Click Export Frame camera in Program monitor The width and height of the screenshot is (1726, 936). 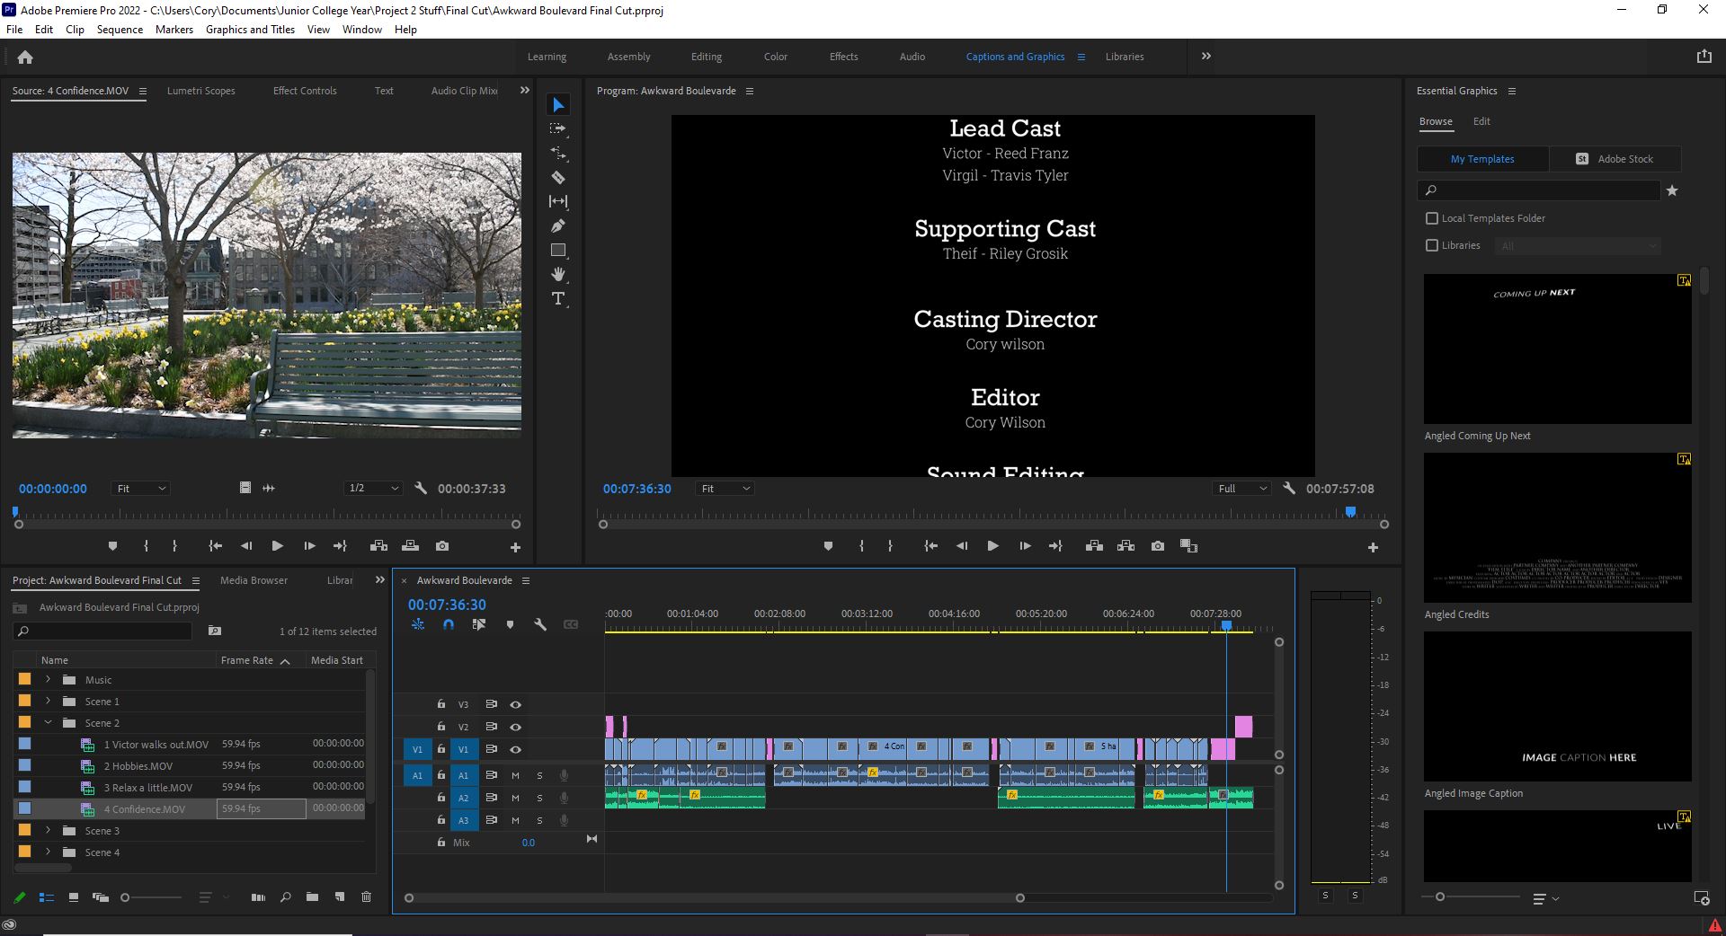tap(1158, 546)
